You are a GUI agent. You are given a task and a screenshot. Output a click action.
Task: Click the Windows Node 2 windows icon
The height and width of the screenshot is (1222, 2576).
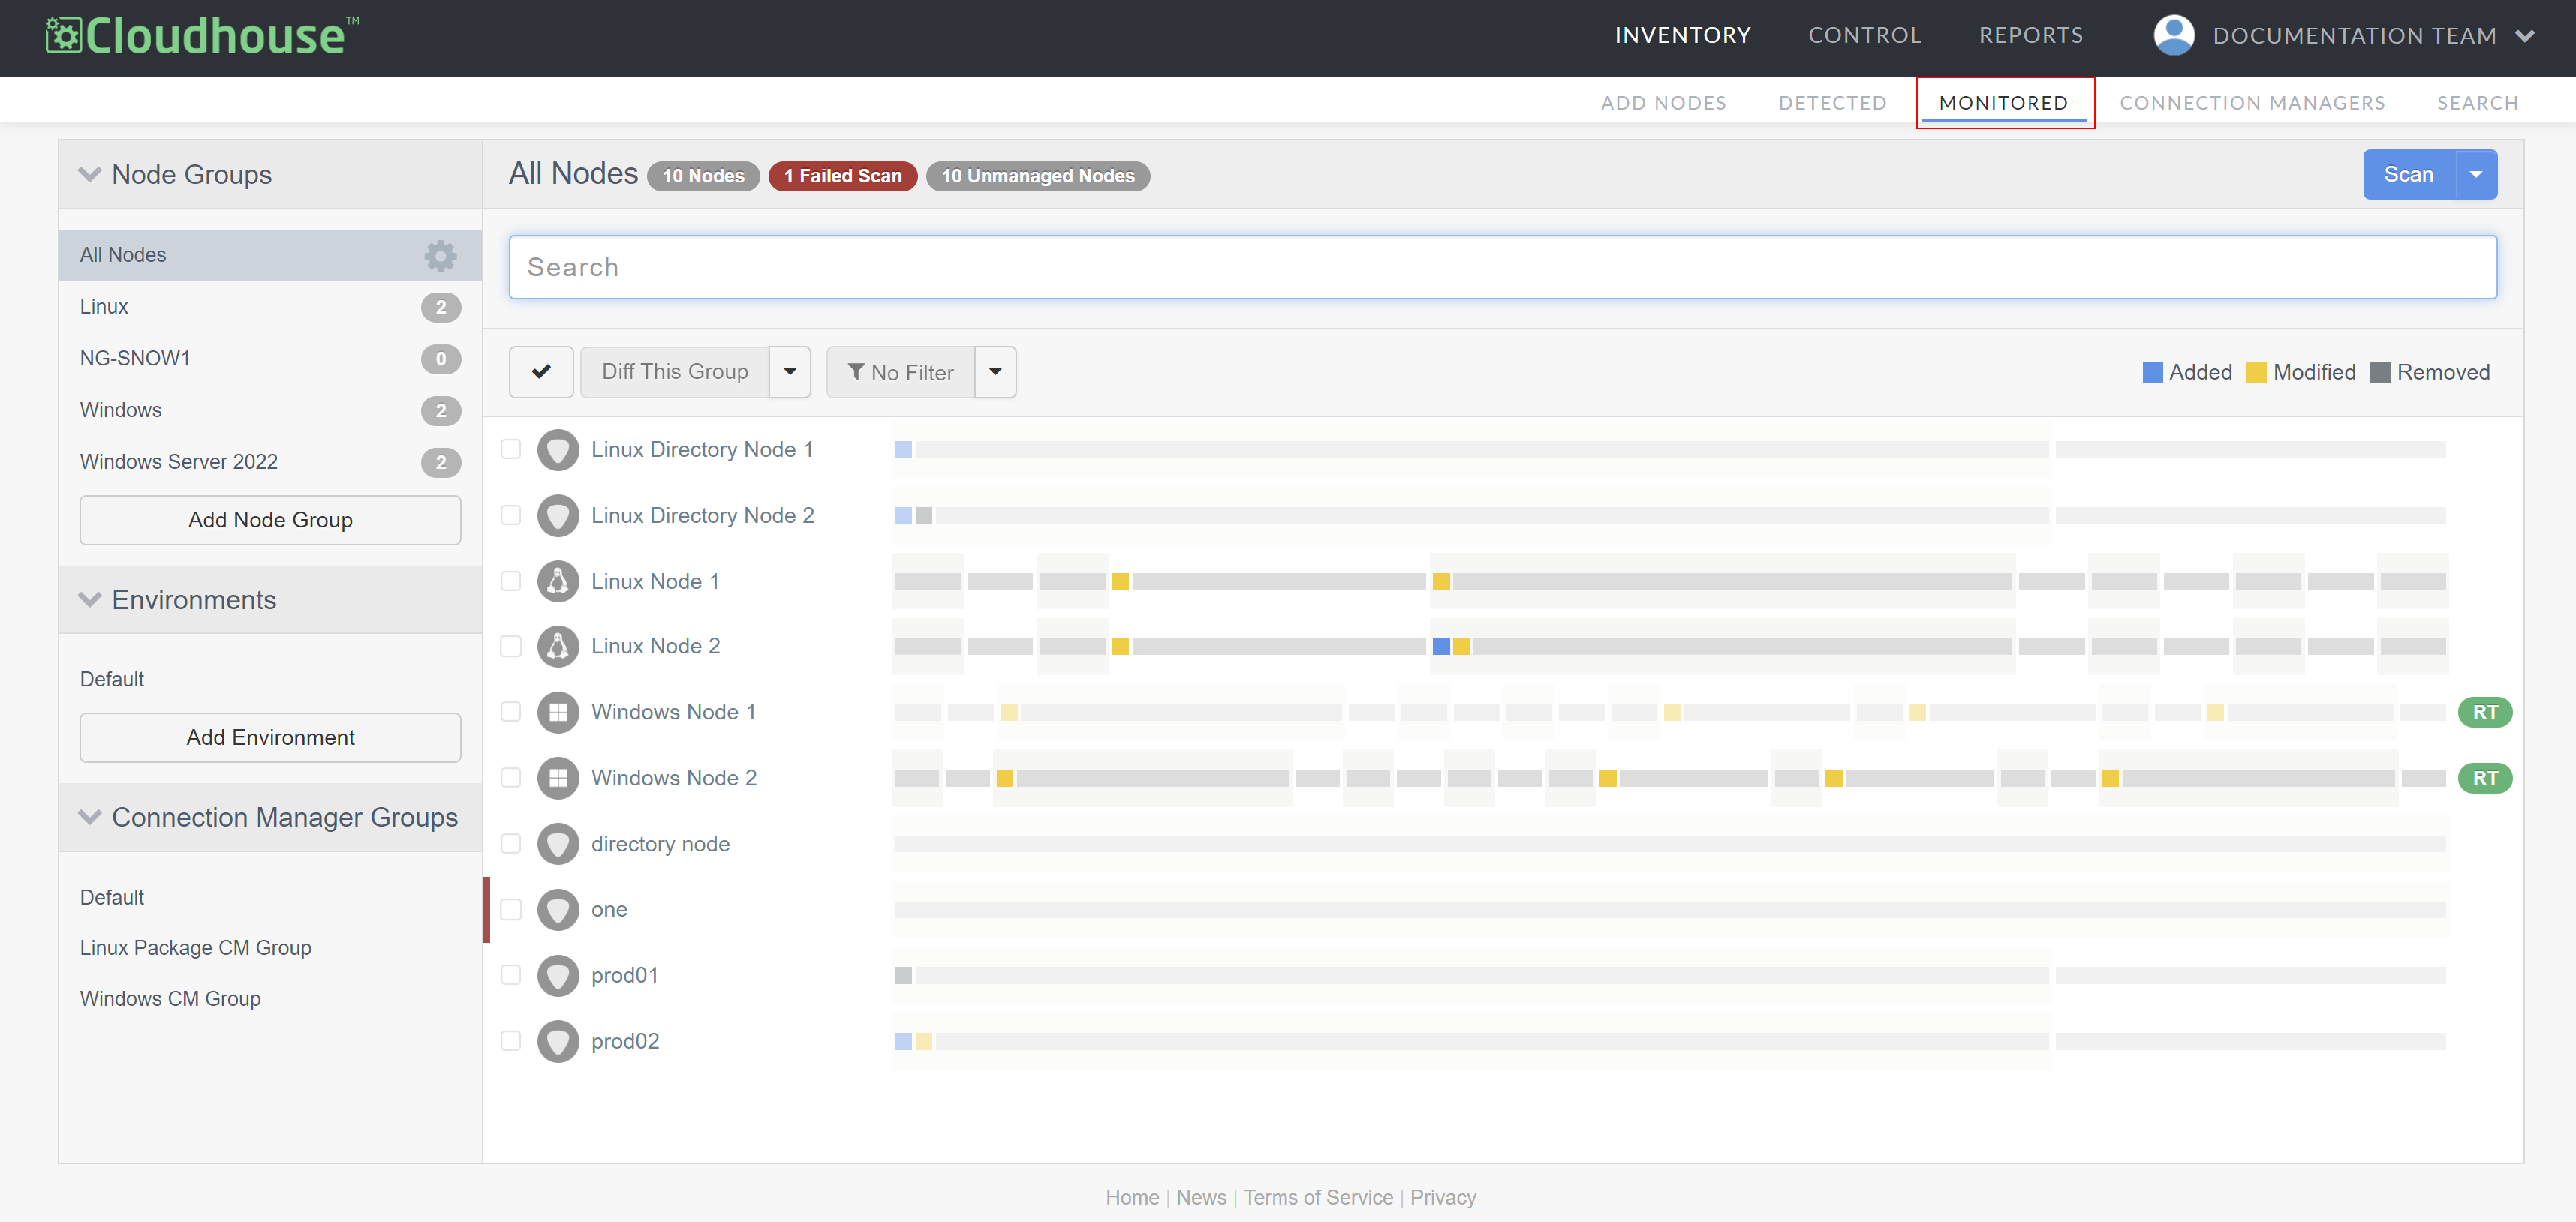click(558, 779)
